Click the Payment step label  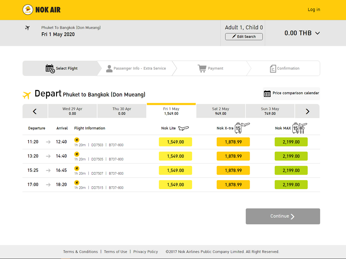point(215,68)
